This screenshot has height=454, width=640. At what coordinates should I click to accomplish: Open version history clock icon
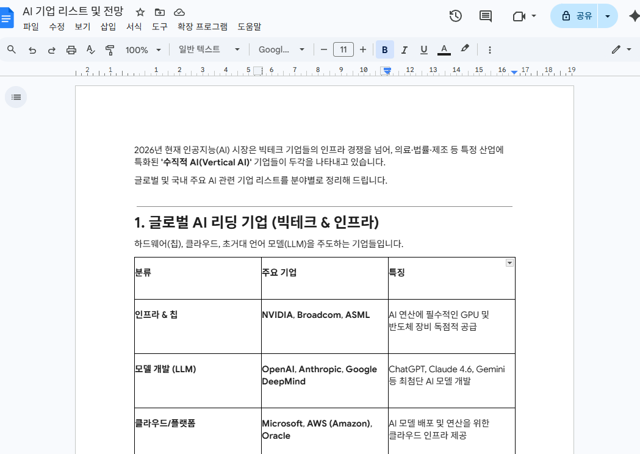[x=456, y=16]
